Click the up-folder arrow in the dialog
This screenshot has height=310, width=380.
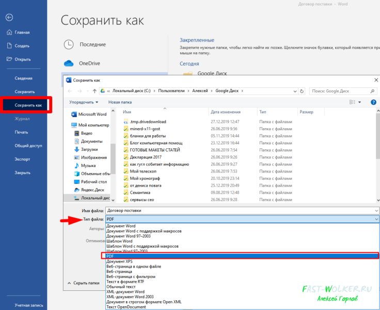[x=93, y=91]
